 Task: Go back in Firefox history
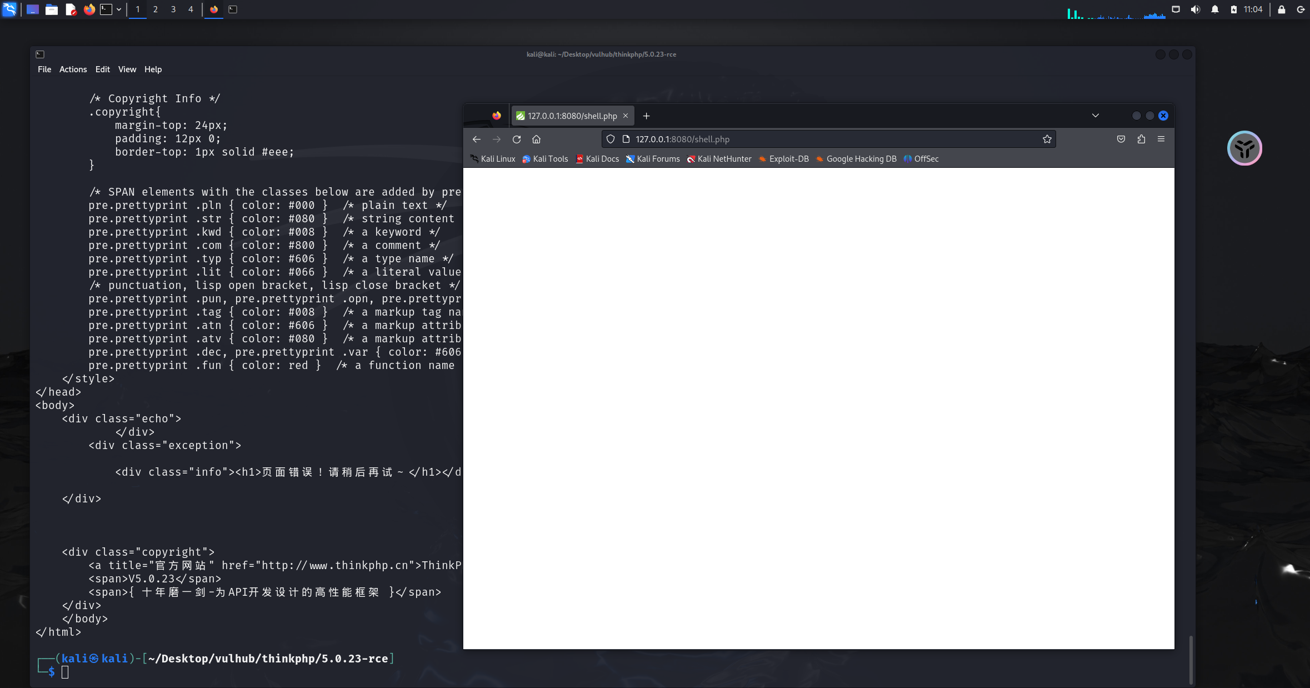tap(477, 139)
